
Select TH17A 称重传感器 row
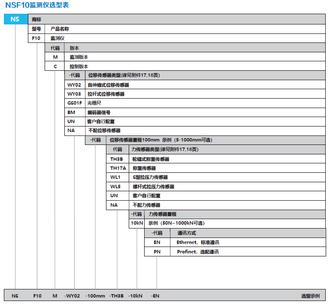pos(144,168)
